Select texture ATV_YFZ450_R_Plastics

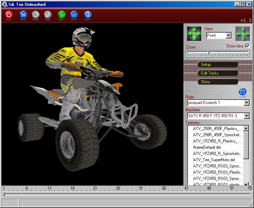pyautogui.click(x=216, y=141)
